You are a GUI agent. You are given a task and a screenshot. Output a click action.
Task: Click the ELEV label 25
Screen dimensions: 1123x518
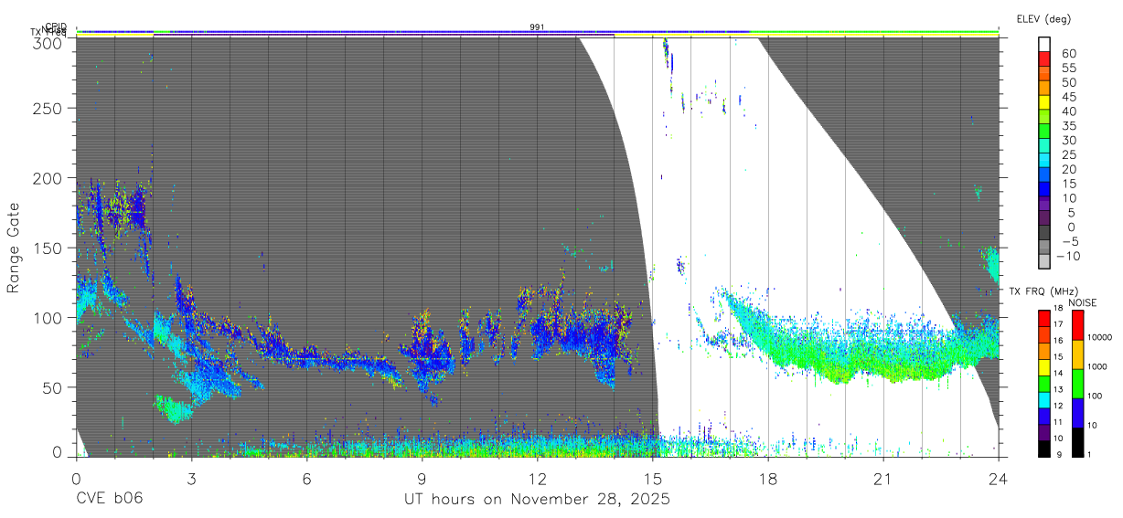pyautogui.click(x=1068, y=154)
